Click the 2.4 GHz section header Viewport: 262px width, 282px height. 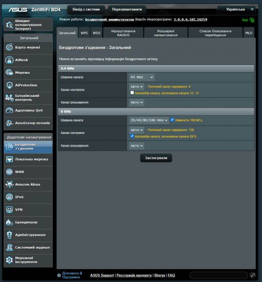pos(156,68)
